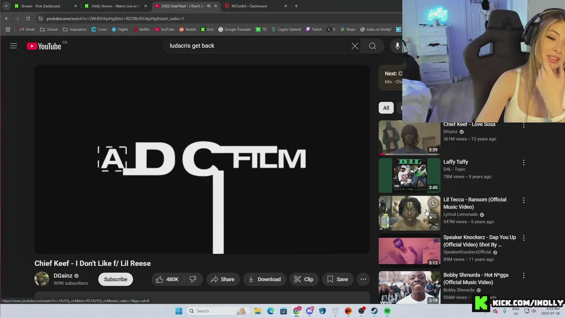Image resolution: width=565 pixels, height=318 pixels.
Task: Add Lil Tecca Ransom to queue
Action: click(x=433, y=216)
